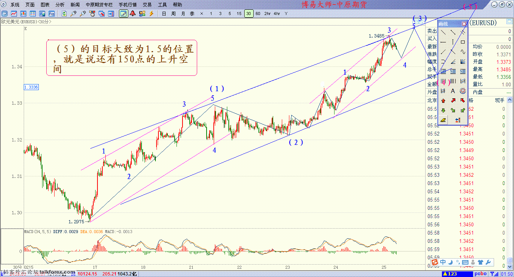This screenshot has width=514, height=277.
Task: Click the Sogou S input method logo
Action: point(435,262)
